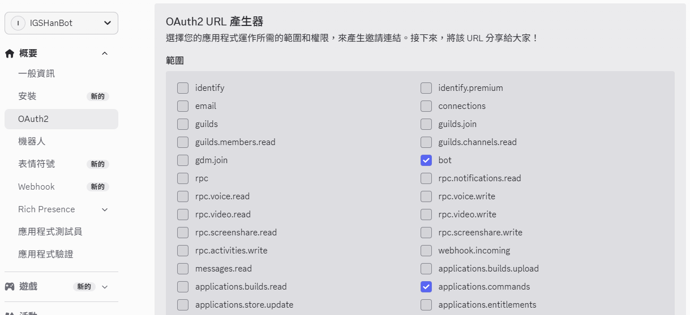Enable messages.read scope checkbox
690x315 pixels.
click(183, 269)
